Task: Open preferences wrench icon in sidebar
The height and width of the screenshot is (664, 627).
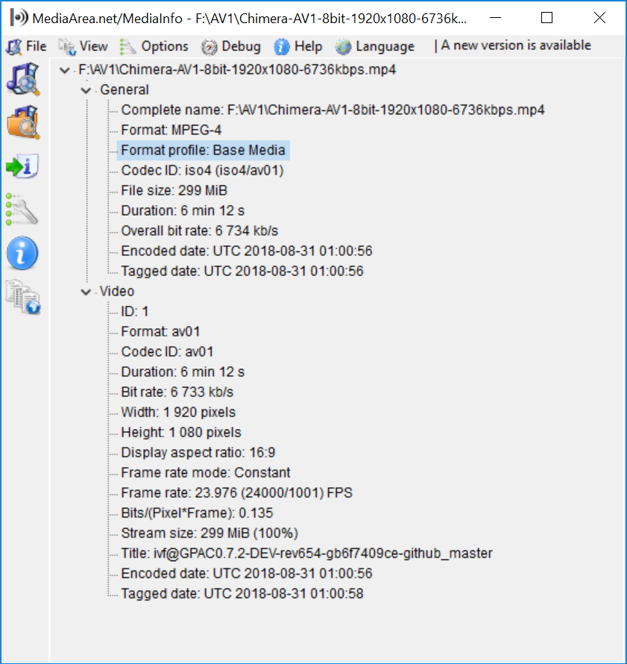Action: 22,210
